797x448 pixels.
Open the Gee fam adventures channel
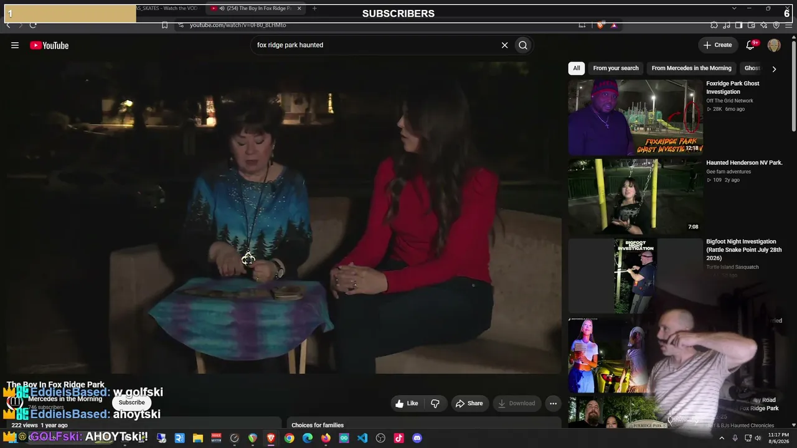tap(729, 172)
